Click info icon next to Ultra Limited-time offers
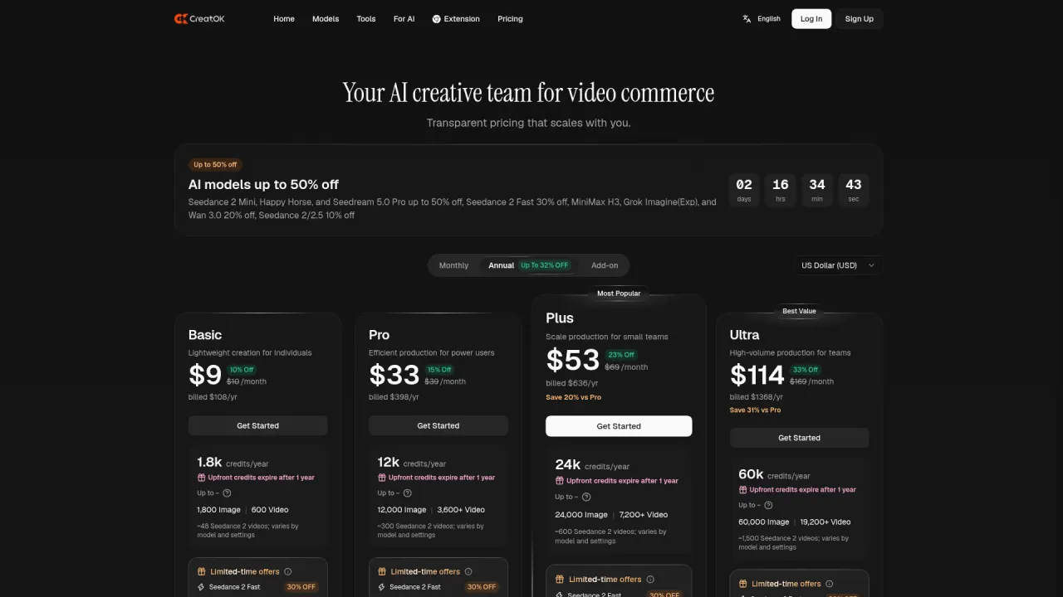Image resolution: width=1063 pixels, height=597 pixels. click(830, 584)
